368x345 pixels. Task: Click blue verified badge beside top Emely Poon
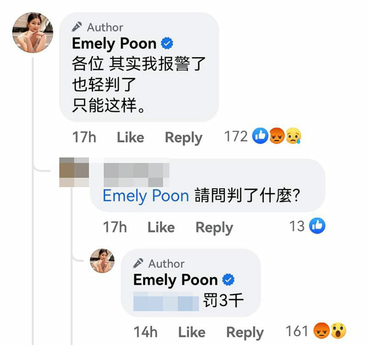pos(167,43)
